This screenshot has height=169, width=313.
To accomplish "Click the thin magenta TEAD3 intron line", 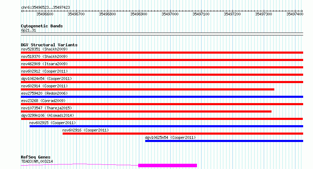I will coord(79,164).
